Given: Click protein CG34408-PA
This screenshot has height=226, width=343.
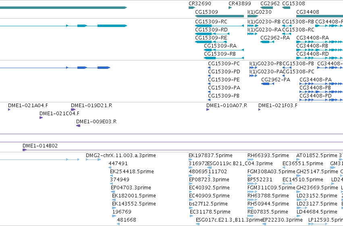Looking at the screenshot, I should coord(321,84).
